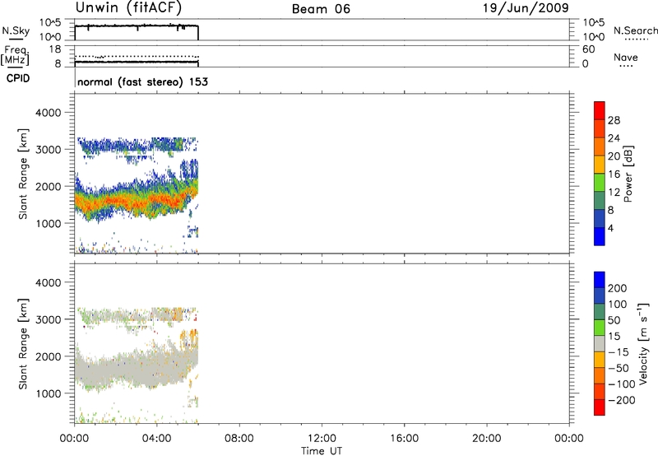Click the '28' value on the power colorbar

614,120
